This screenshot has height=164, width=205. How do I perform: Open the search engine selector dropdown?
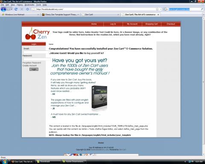point(166,9)
